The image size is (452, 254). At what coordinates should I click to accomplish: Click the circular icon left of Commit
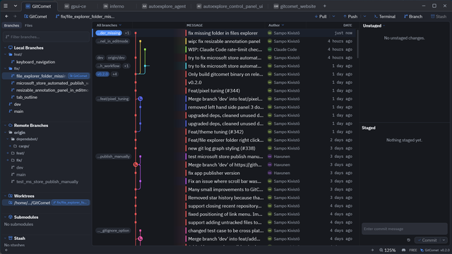pos(408,240)
